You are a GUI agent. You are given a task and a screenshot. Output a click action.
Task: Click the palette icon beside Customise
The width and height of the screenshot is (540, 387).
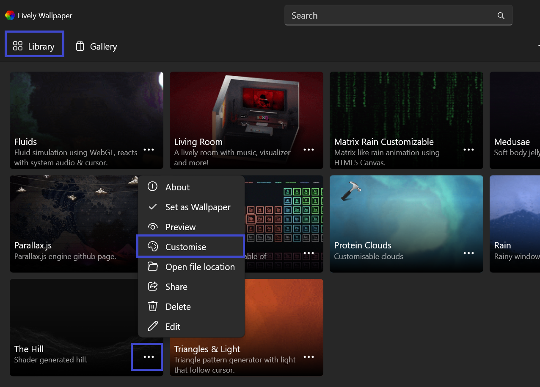point(153,247)
